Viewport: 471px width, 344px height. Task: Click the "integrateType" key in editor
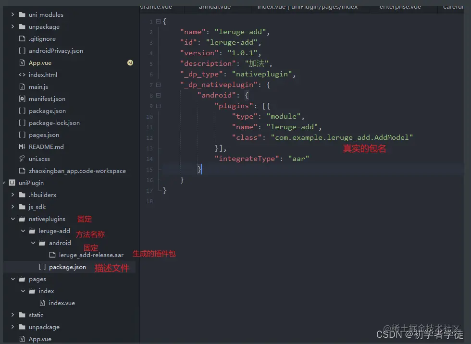(x=247, y=159)
